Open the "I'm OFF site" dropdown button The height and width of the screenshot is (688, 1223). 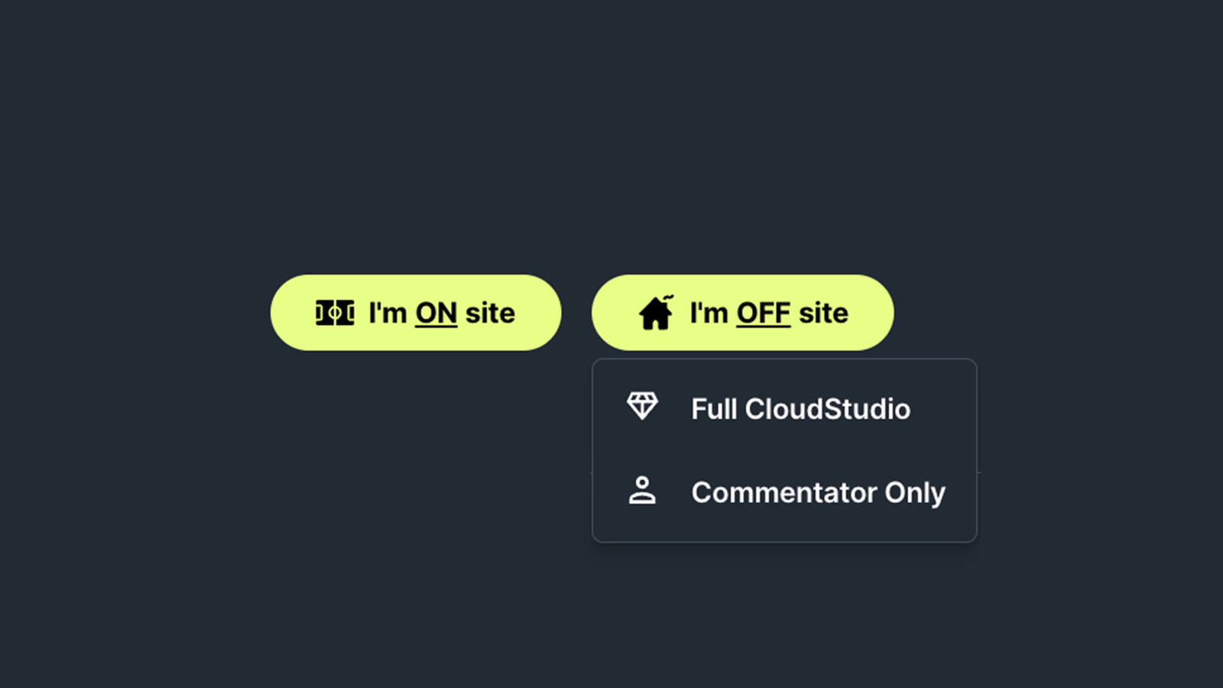tap(742, 313)
